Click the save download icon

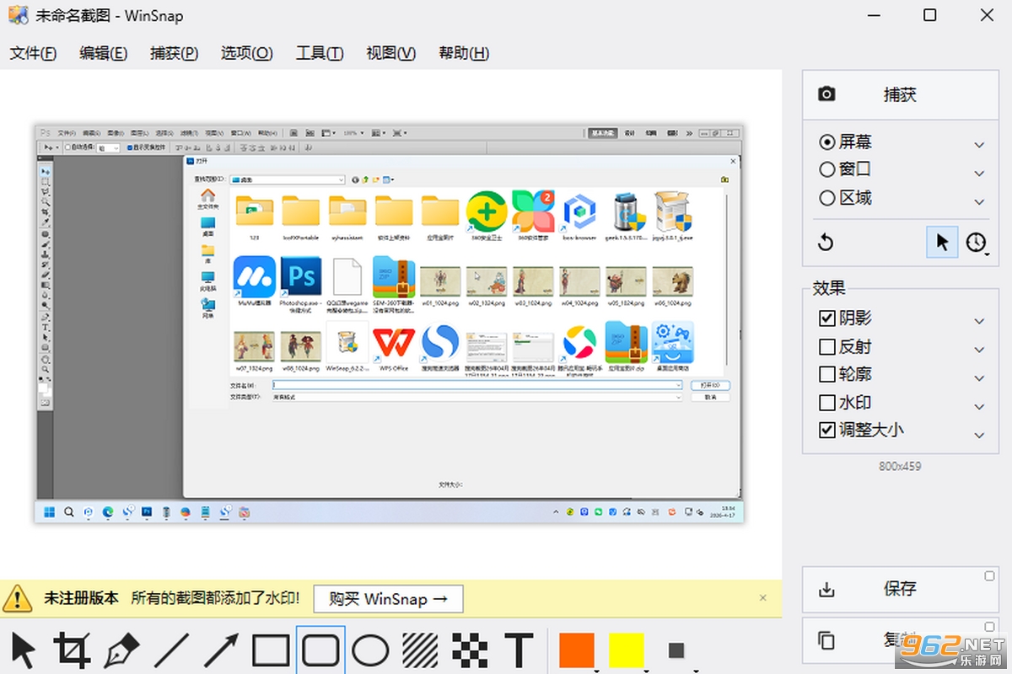[x=827, y=589]
